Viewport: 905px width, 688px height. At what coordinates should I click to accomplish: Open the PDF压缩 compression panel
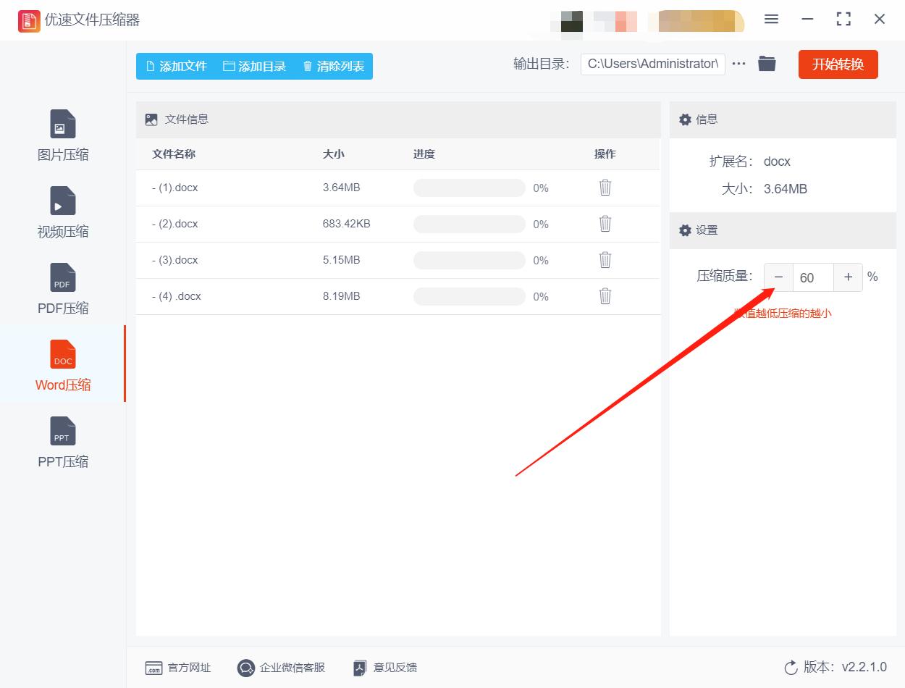pyautogui.click(x=62, y=290)
